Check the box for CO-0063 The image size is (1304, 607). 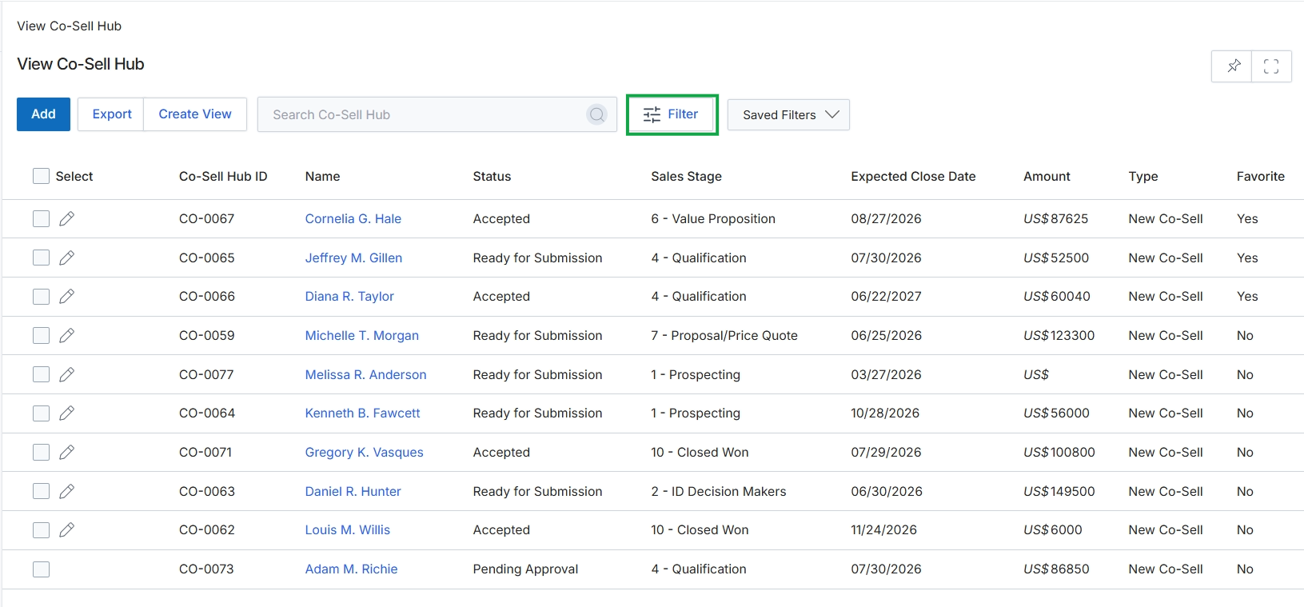click(x=41, y=491)
